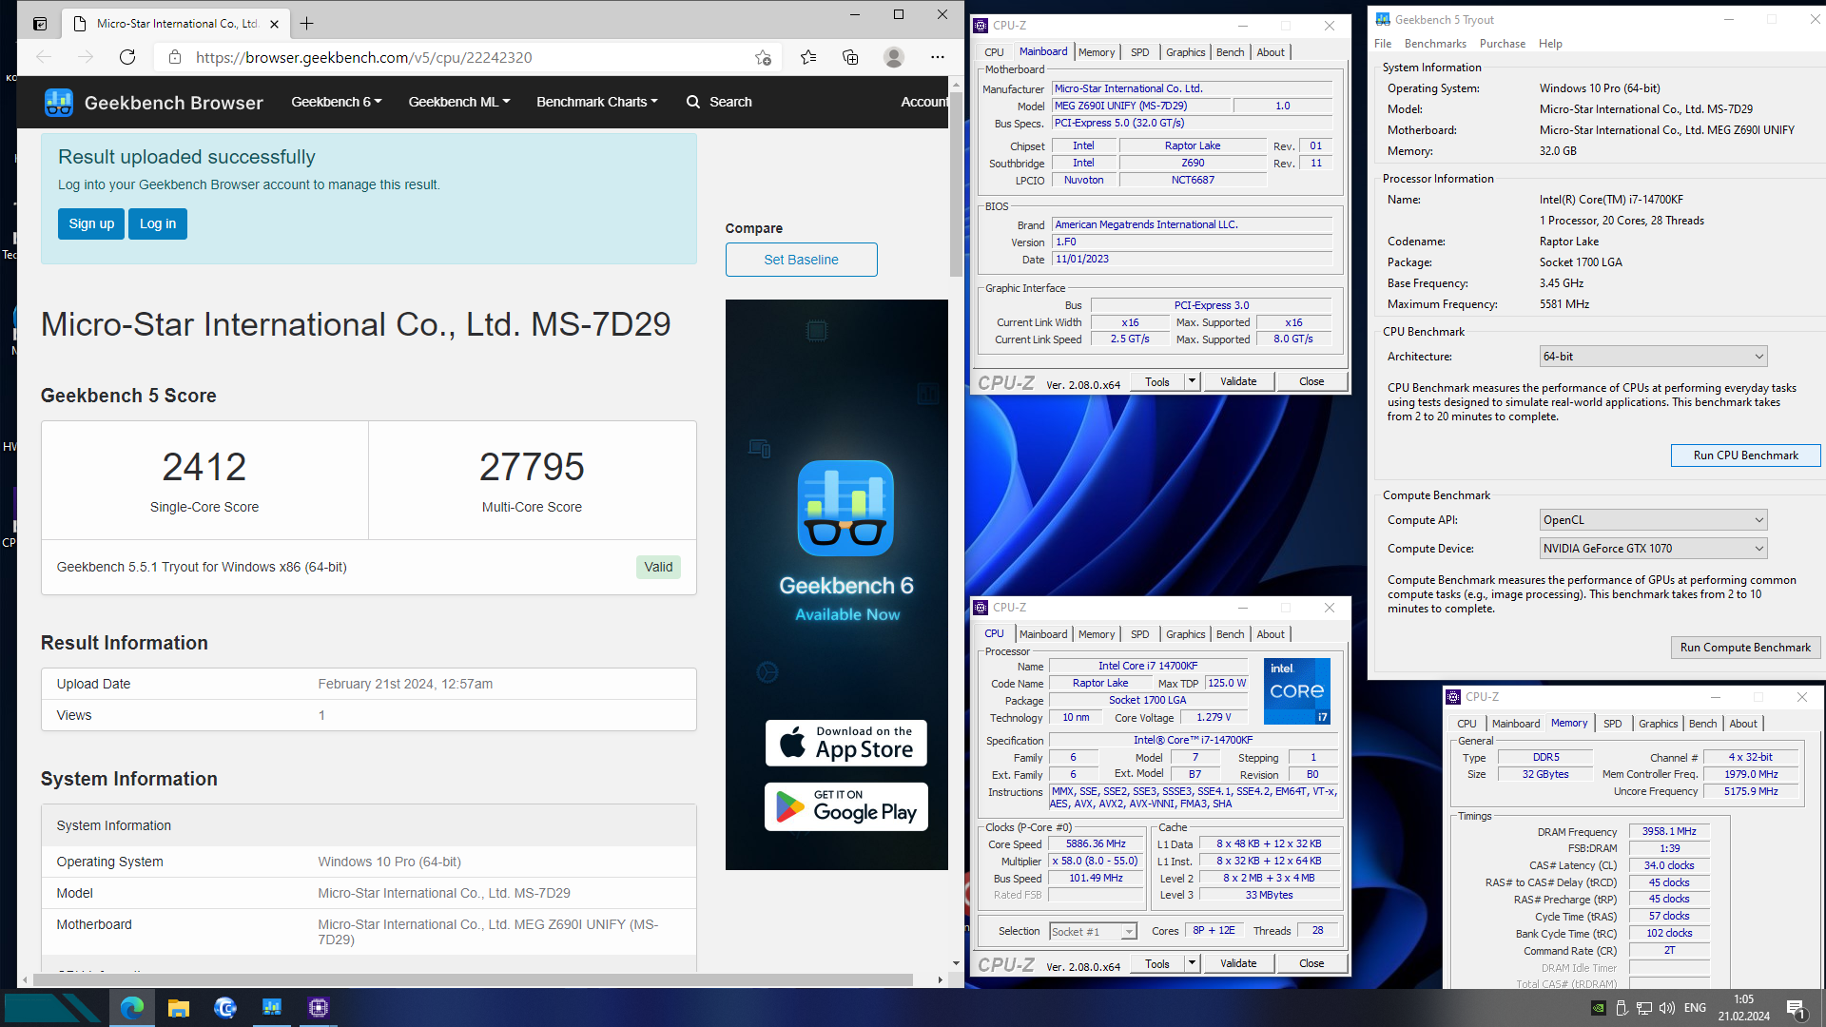Click the Valid badge on the result
Viewport: 1826px width, 1027px height.
click(x=658, y=567)
